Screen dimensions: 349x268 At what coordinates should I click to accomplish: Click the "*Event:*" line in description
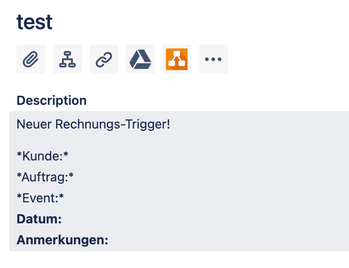click(x=40, y=198)
